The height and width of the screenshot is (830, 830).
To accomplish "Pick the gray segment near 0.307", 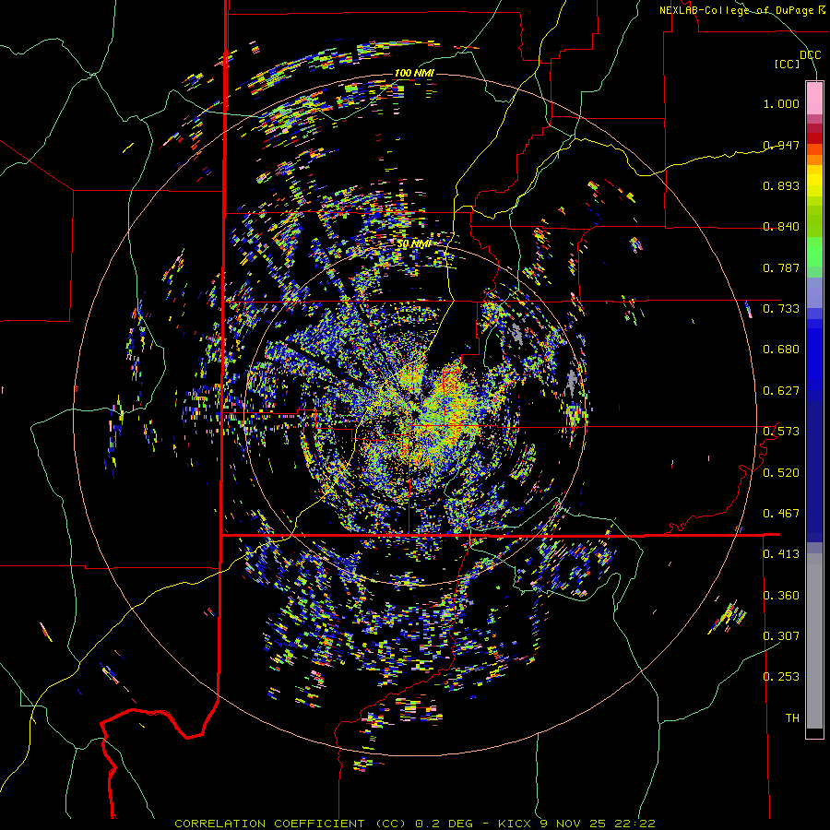I will (x=814, y=641).
